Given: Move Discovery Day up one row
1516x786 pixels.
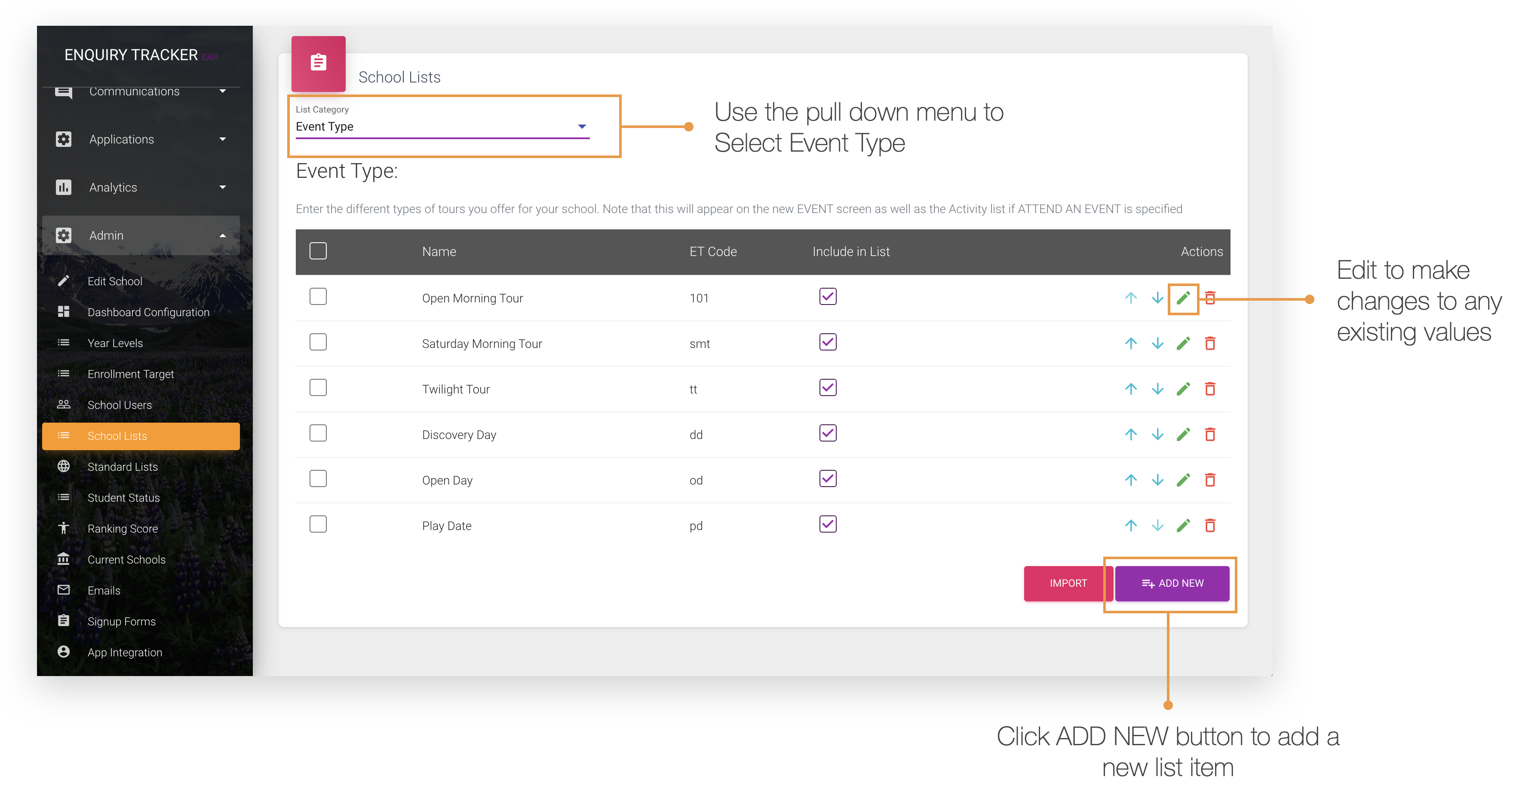Looking at the screenshot, I should tap(1130, 434).
